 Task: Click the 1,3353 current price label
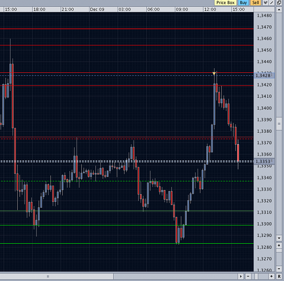tap(264, 161)
